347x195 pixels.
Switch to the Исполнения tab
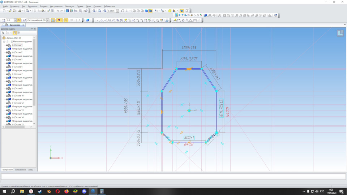pos(20,169)
